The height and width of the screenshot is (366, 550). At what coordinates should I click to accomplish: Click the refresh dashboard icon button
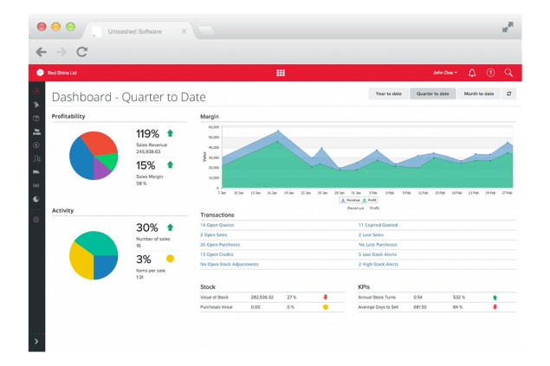[508, 93]
